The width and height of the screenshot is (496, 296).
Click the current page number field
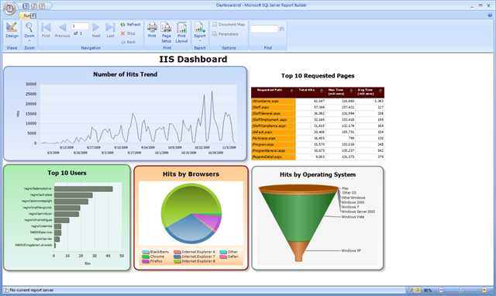(80, 26)
